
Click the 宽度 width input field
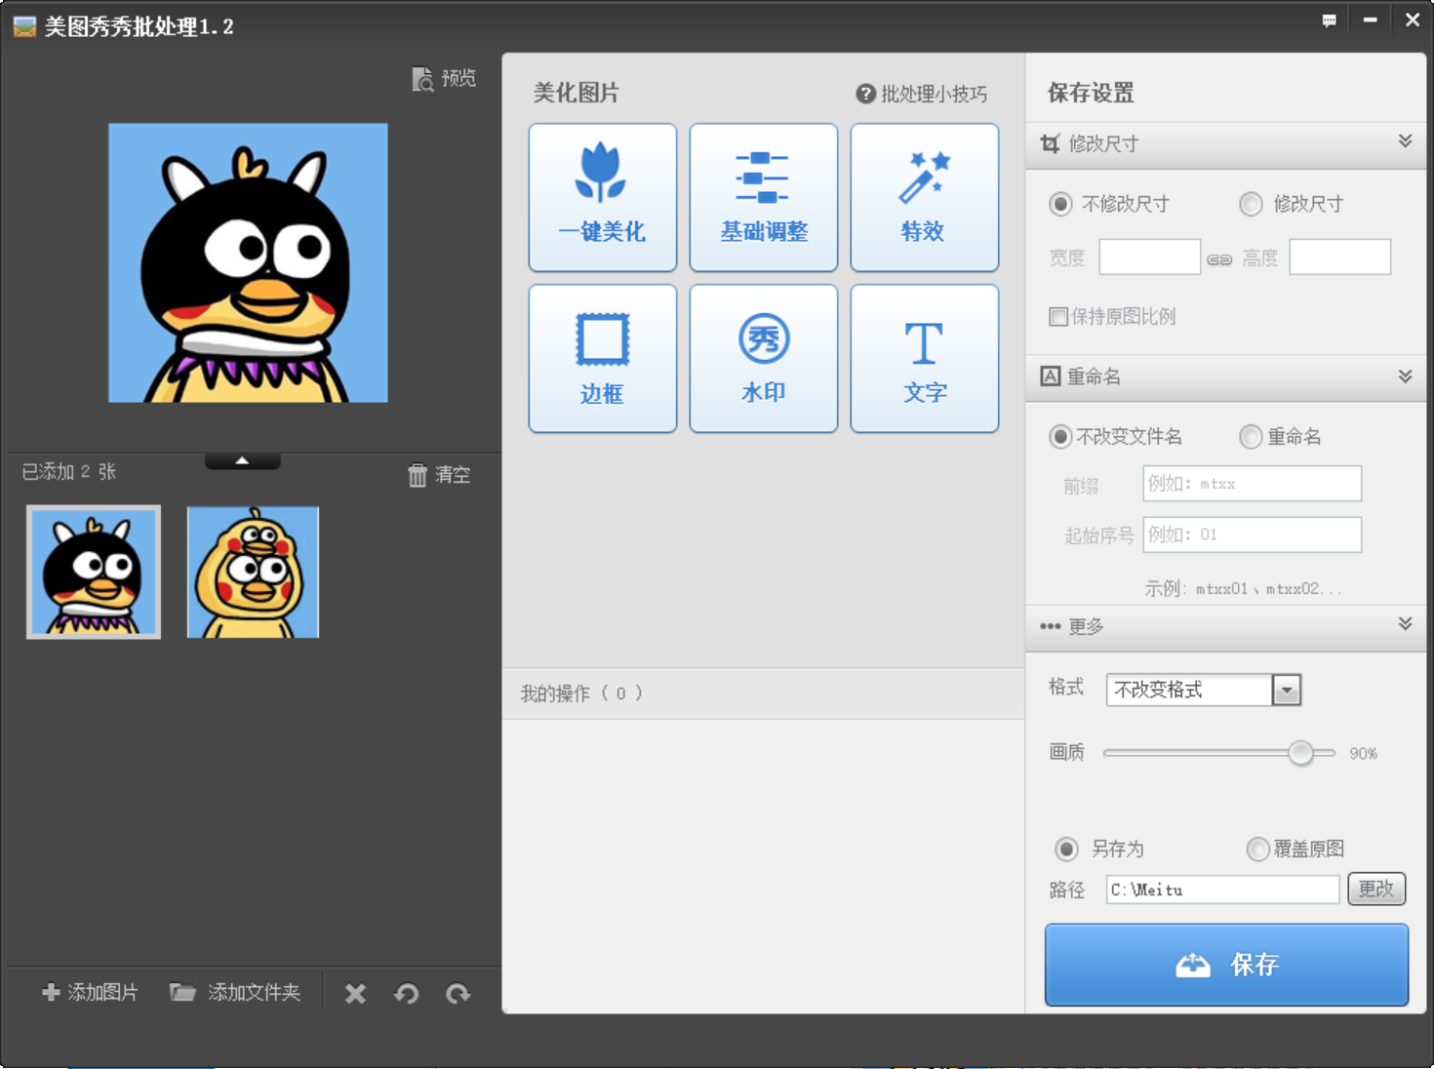[x=1149, y=257]
